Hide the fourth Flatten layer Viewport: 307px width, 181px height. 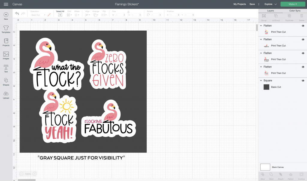pyautogui.click(x=303, y=67)
